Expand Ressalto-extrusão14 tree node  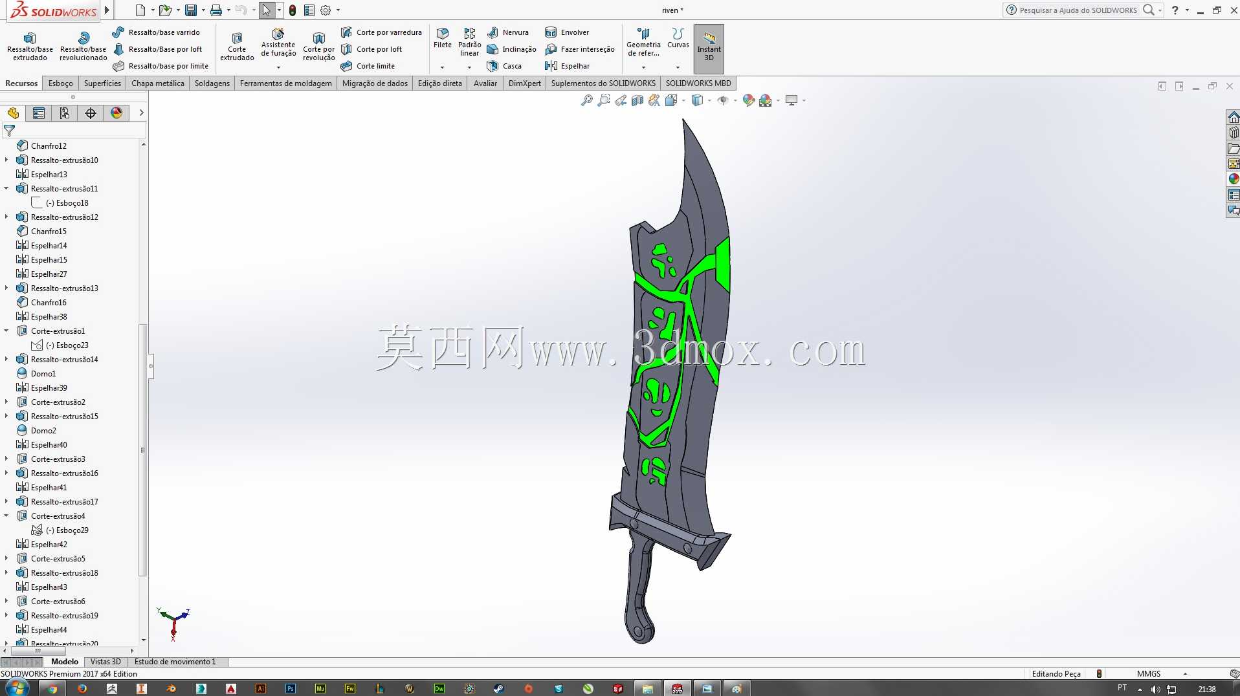(6, 359)
